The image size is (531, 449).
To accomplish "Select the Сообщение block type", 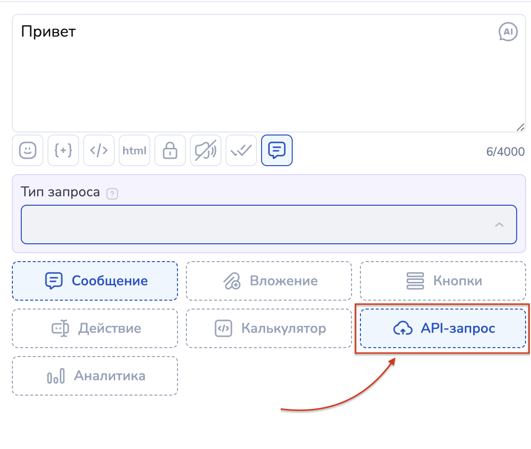I will tap(95, 281).
